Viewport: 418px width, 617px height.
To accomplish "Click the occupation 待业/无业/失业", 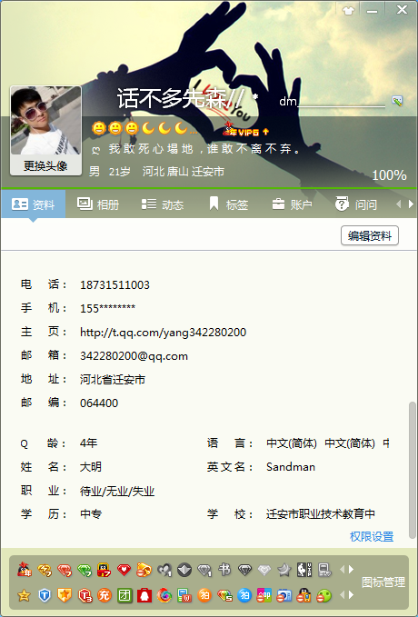I will click(x=117, y=491).
